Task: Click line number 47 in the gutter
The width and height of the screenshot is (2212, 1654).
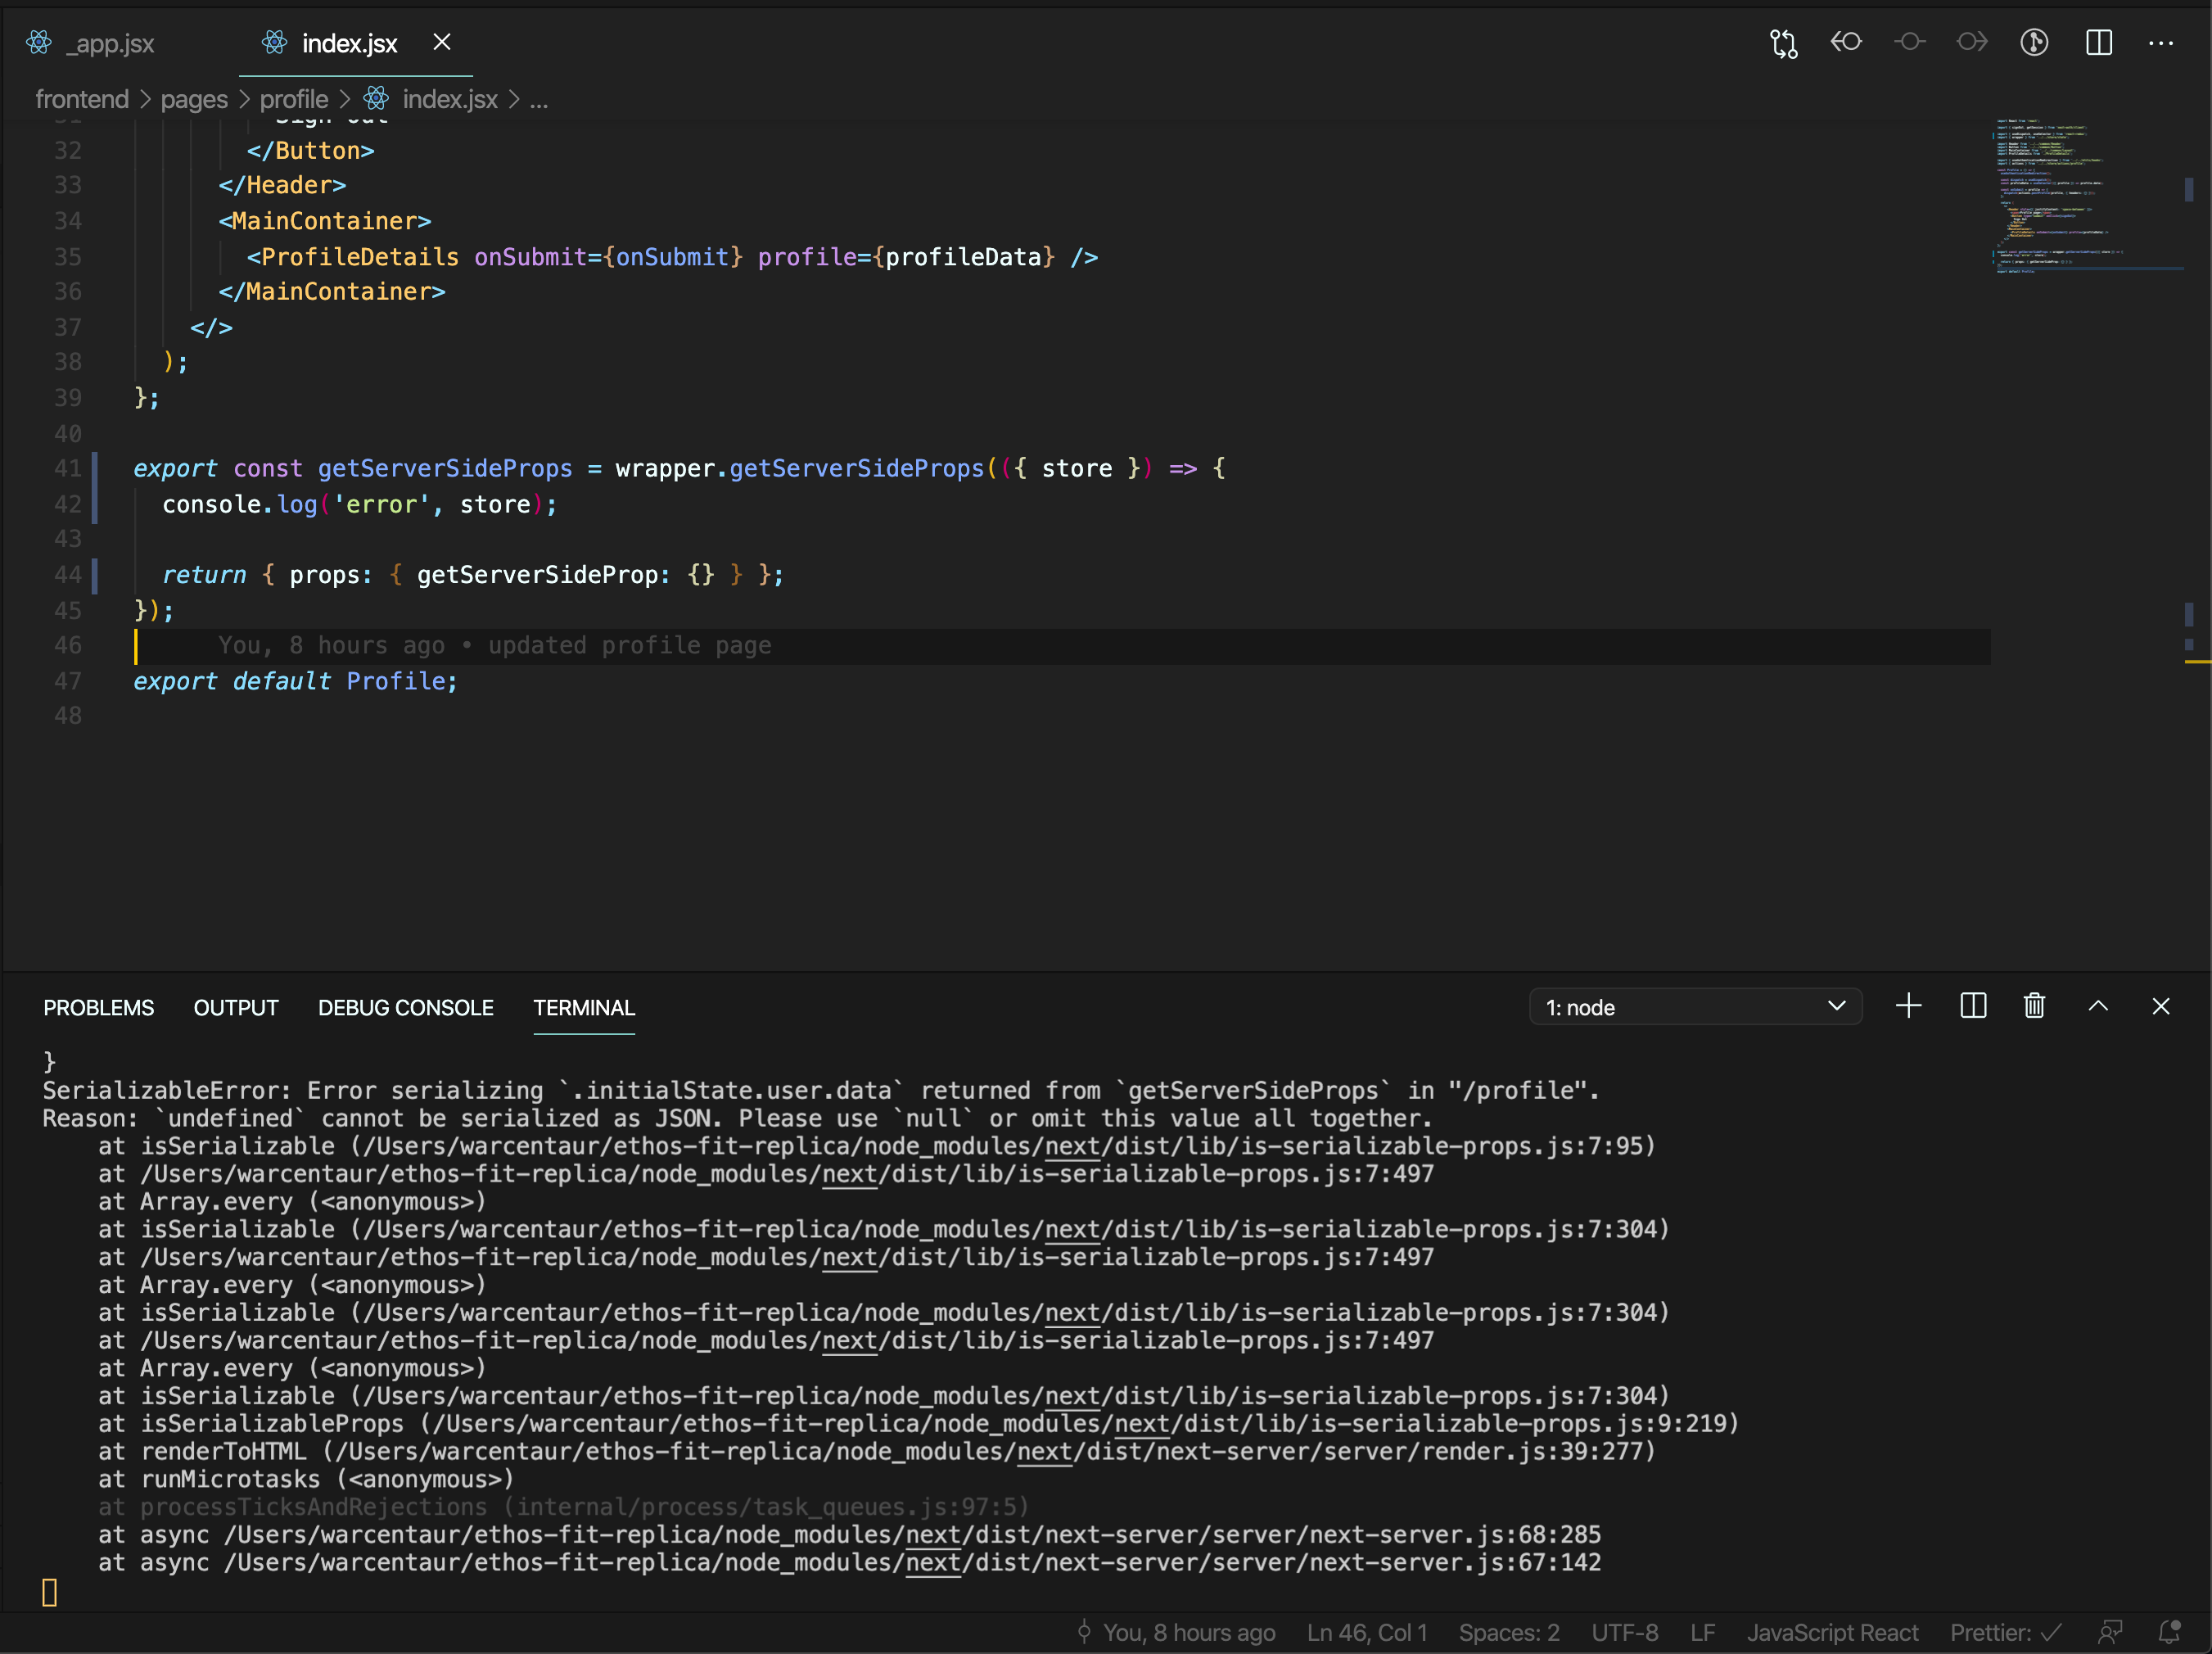Action: (67, 681)
